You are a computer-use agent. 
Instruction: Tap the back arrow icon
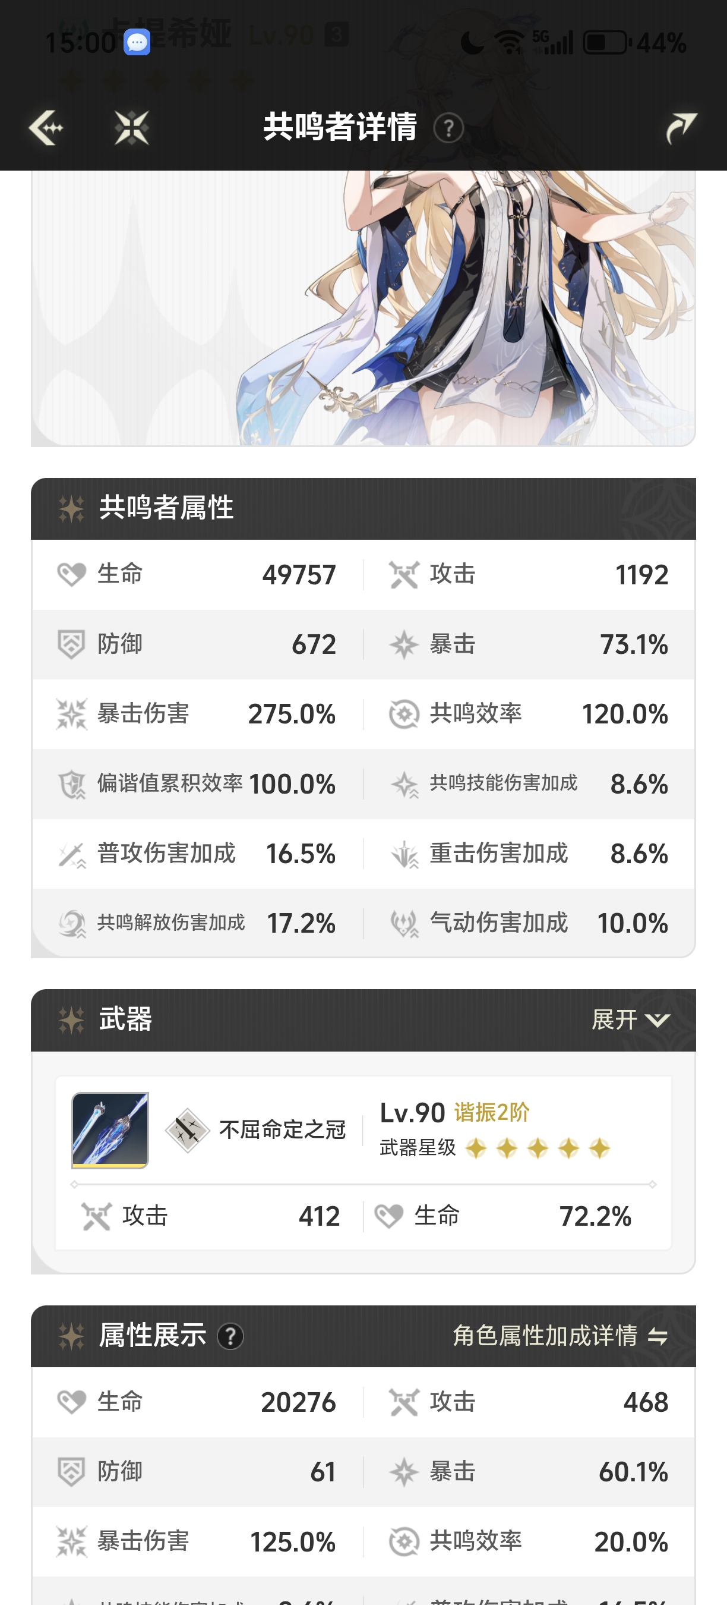click(46, 128)
